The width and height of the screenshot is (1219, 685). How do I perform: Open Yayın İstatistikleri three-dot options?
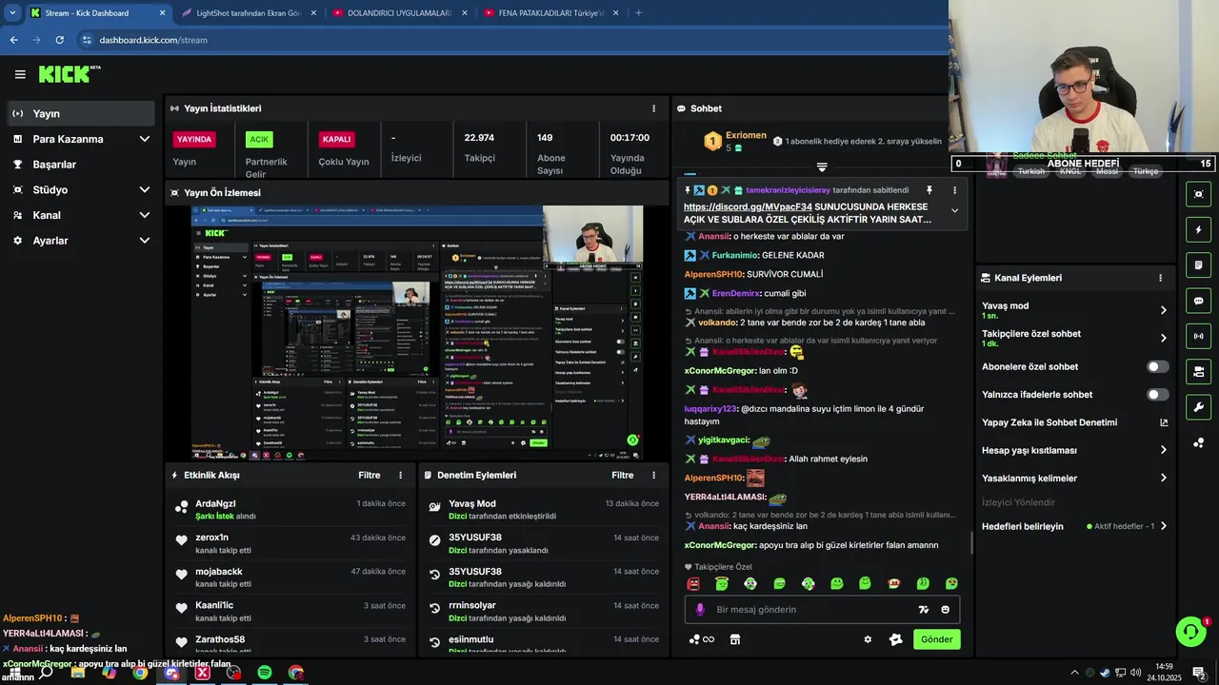[653, 108]
